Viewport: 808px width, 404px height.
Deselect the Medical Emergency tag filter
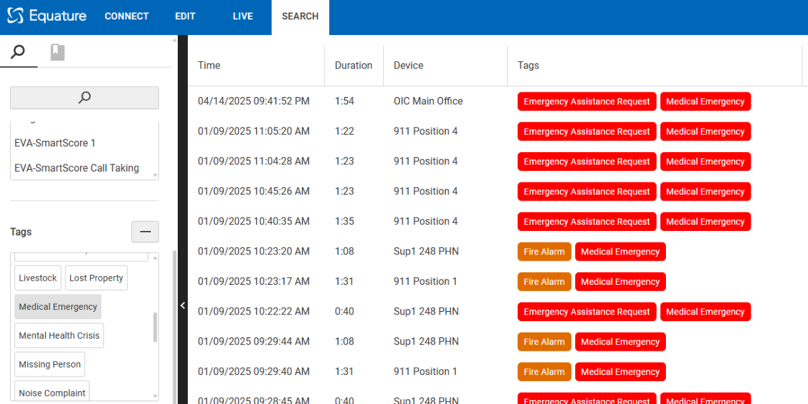[x=58, y=307]
